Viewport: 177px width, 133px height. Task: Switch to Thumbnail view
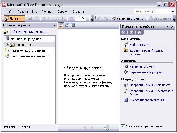[x=61, y=25]
